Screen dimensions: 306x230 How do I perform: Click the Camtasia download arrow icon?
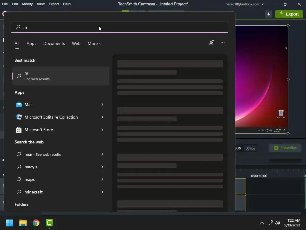(x=269, y=14)
